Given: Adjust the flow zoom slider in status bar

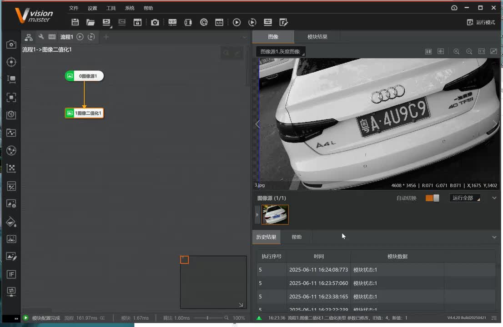Looking at the screenshot, I should 207,318.
